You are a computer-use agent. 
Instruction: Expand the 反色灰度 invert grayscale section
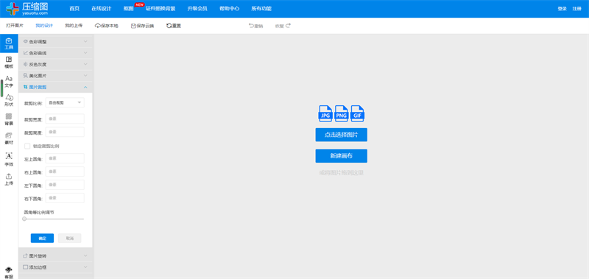[55, 64]
